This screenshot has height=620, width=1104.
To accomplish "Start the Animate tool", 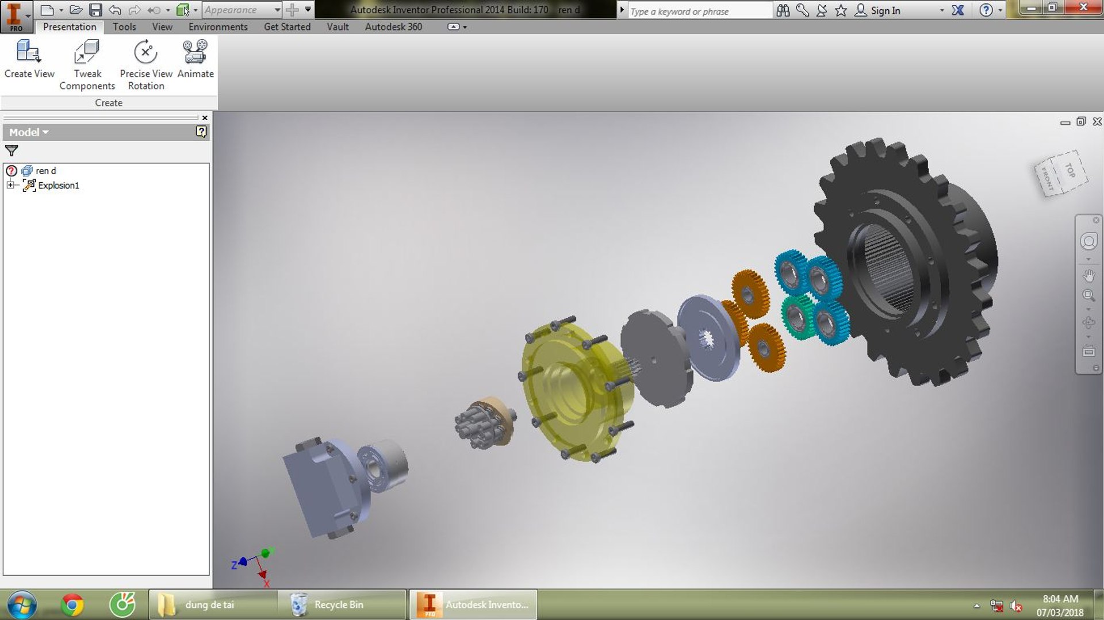I will point(195,59).
